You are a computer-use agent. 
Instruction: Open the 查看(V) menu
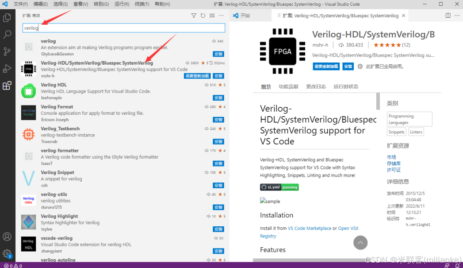(x=80, y=4)
